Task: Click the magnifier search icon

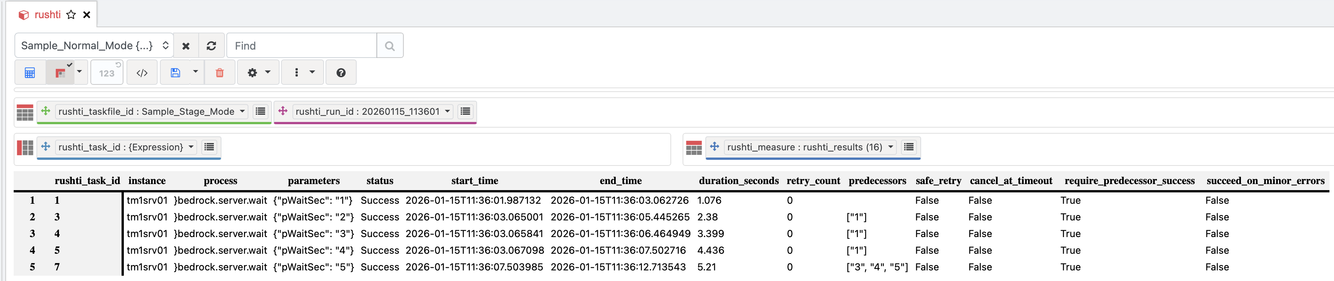Action: coord(390,46)
